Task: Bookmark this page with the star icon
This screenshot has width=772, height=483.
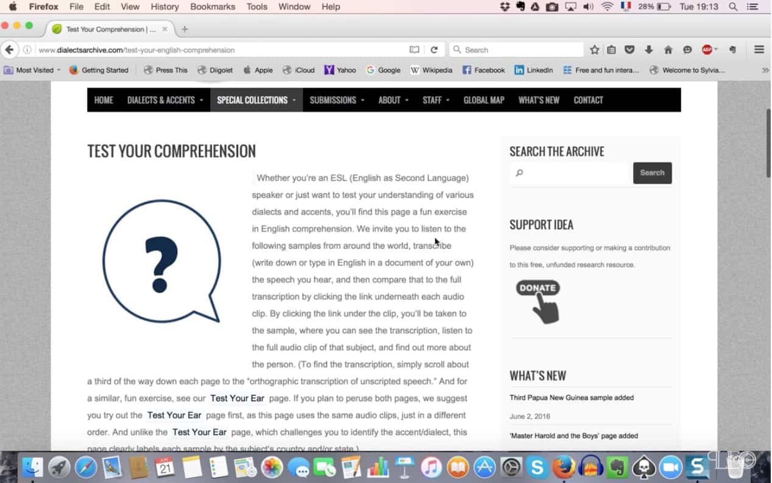Action: click(x=594, y=50)
